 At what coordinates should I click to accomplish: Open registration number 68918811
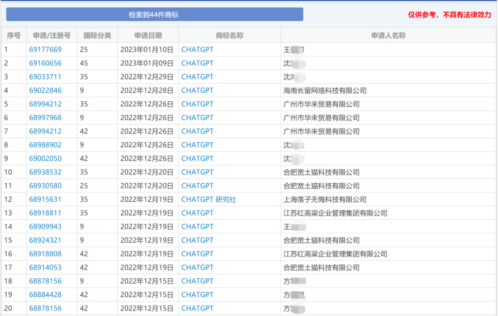coord(45,214)
